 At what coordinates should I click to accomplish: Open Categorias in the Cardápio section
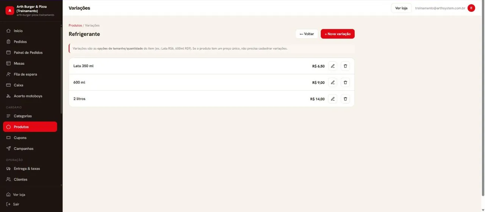[x=30, y=116]
